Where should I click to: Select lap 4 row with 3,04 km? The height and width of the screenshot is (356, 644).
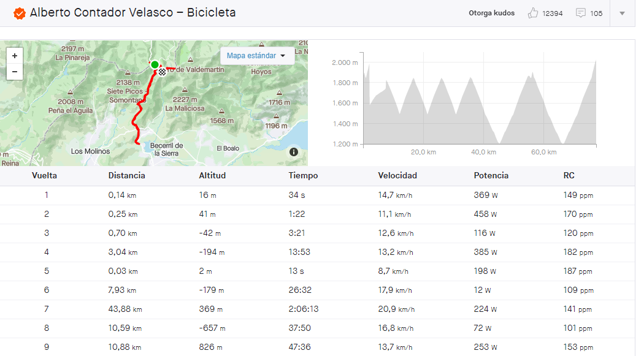click(318, 252)
